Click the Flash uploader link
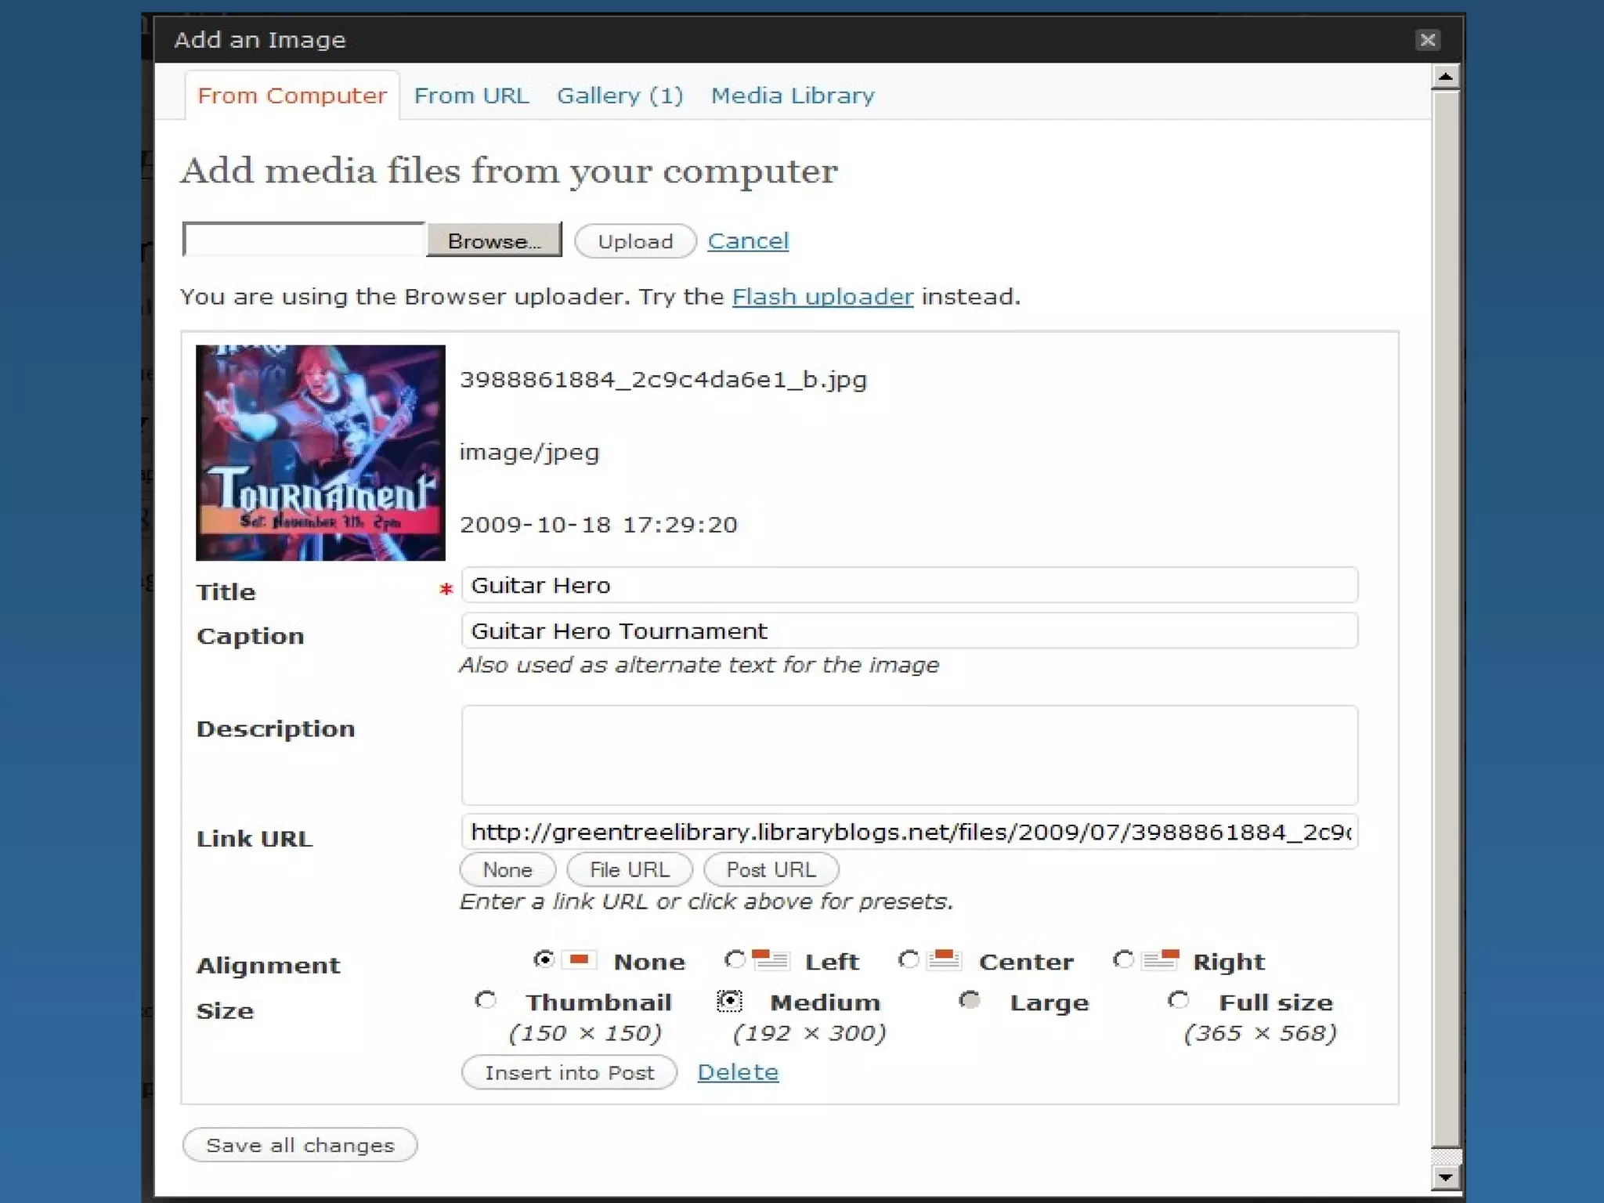1604x1203 pixels. [x=822, y=297]
